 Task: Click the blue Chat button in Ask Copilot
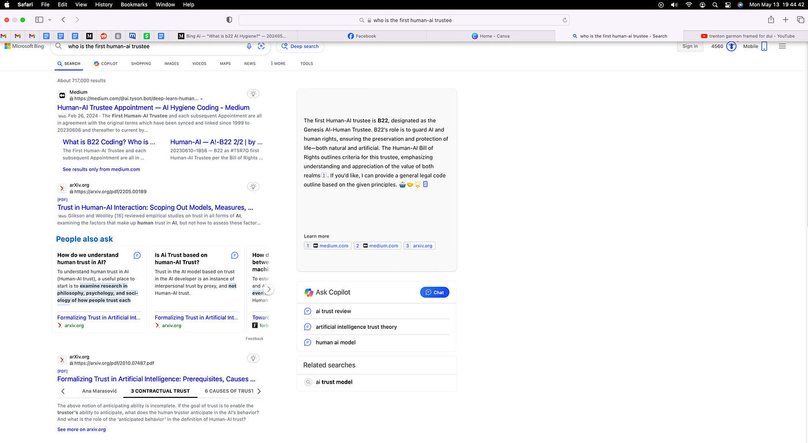(x=435, y=292)
